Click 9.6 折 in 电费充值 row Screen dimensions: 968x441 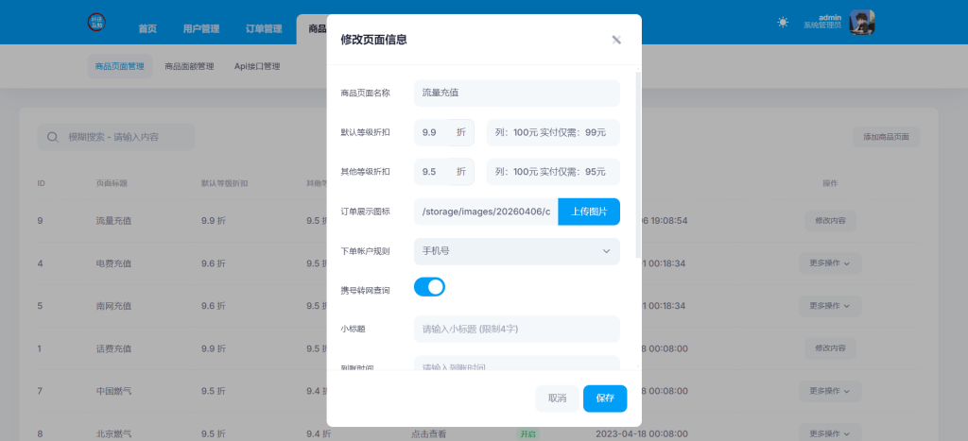tap(214, 263)
